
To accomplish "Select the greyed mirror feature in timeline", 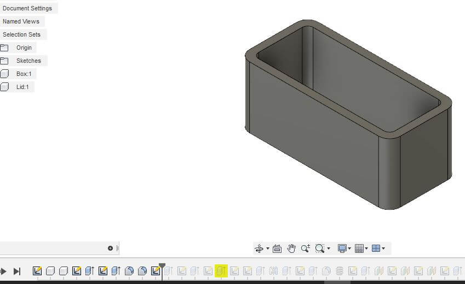I will point(273,271).
